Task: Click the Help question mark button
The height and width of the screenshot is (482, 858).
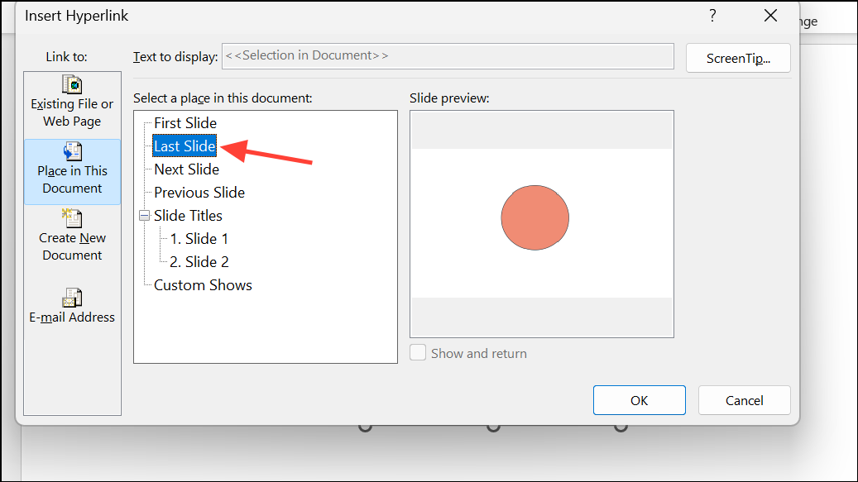Action: pos(712,16)
